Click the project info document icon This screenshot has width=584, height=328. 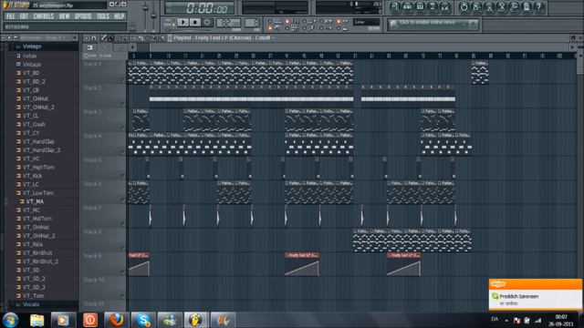click(527, 6)
